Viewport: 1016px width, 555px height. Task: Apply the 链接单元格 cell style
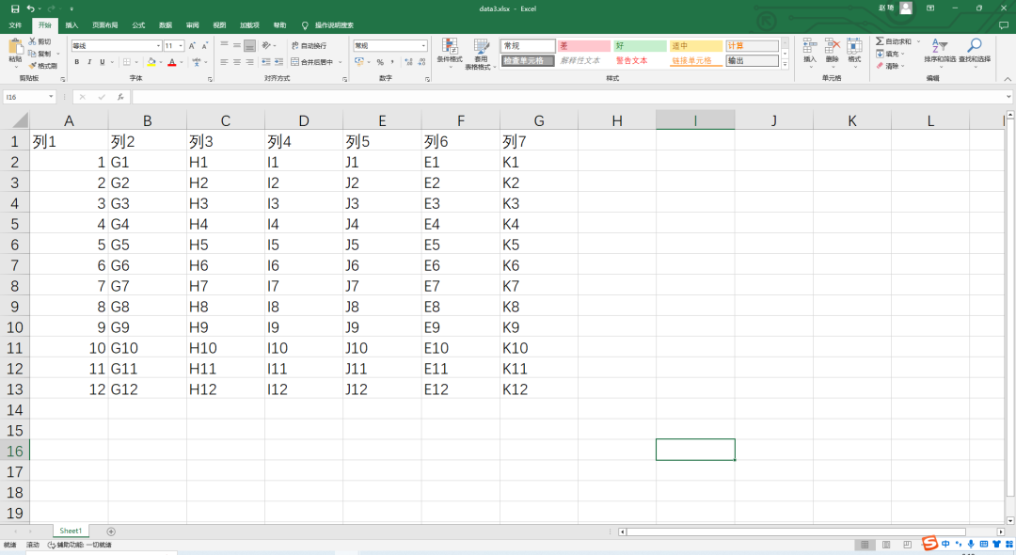[x=696, y=61]
